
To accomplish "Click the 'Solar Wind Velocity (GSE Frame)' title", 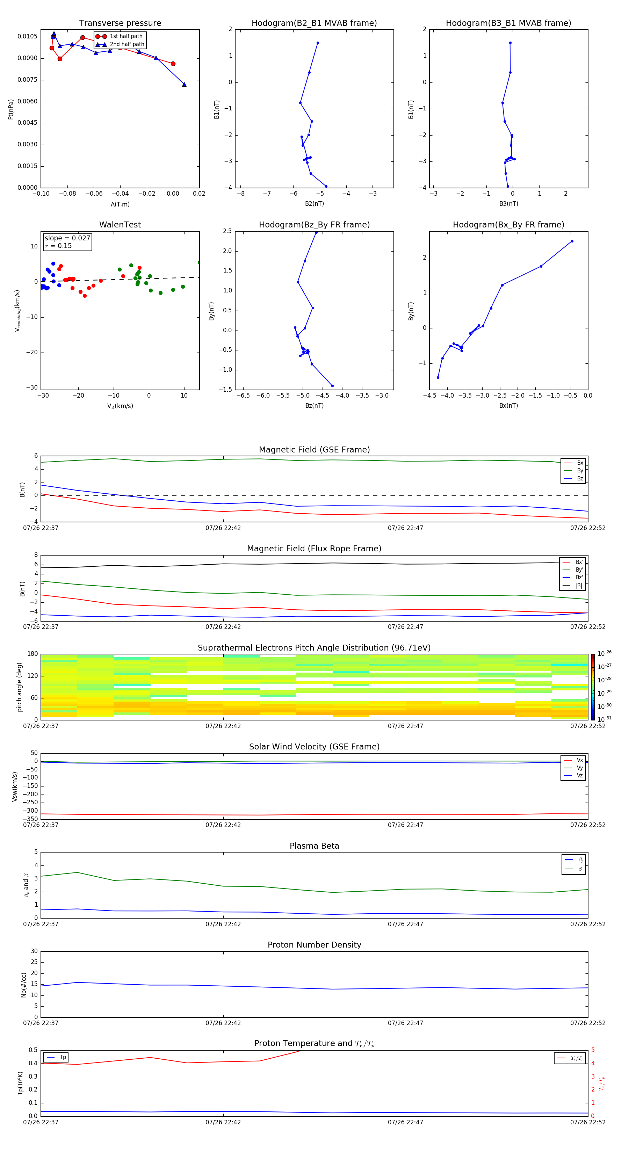I will [314, 747].
